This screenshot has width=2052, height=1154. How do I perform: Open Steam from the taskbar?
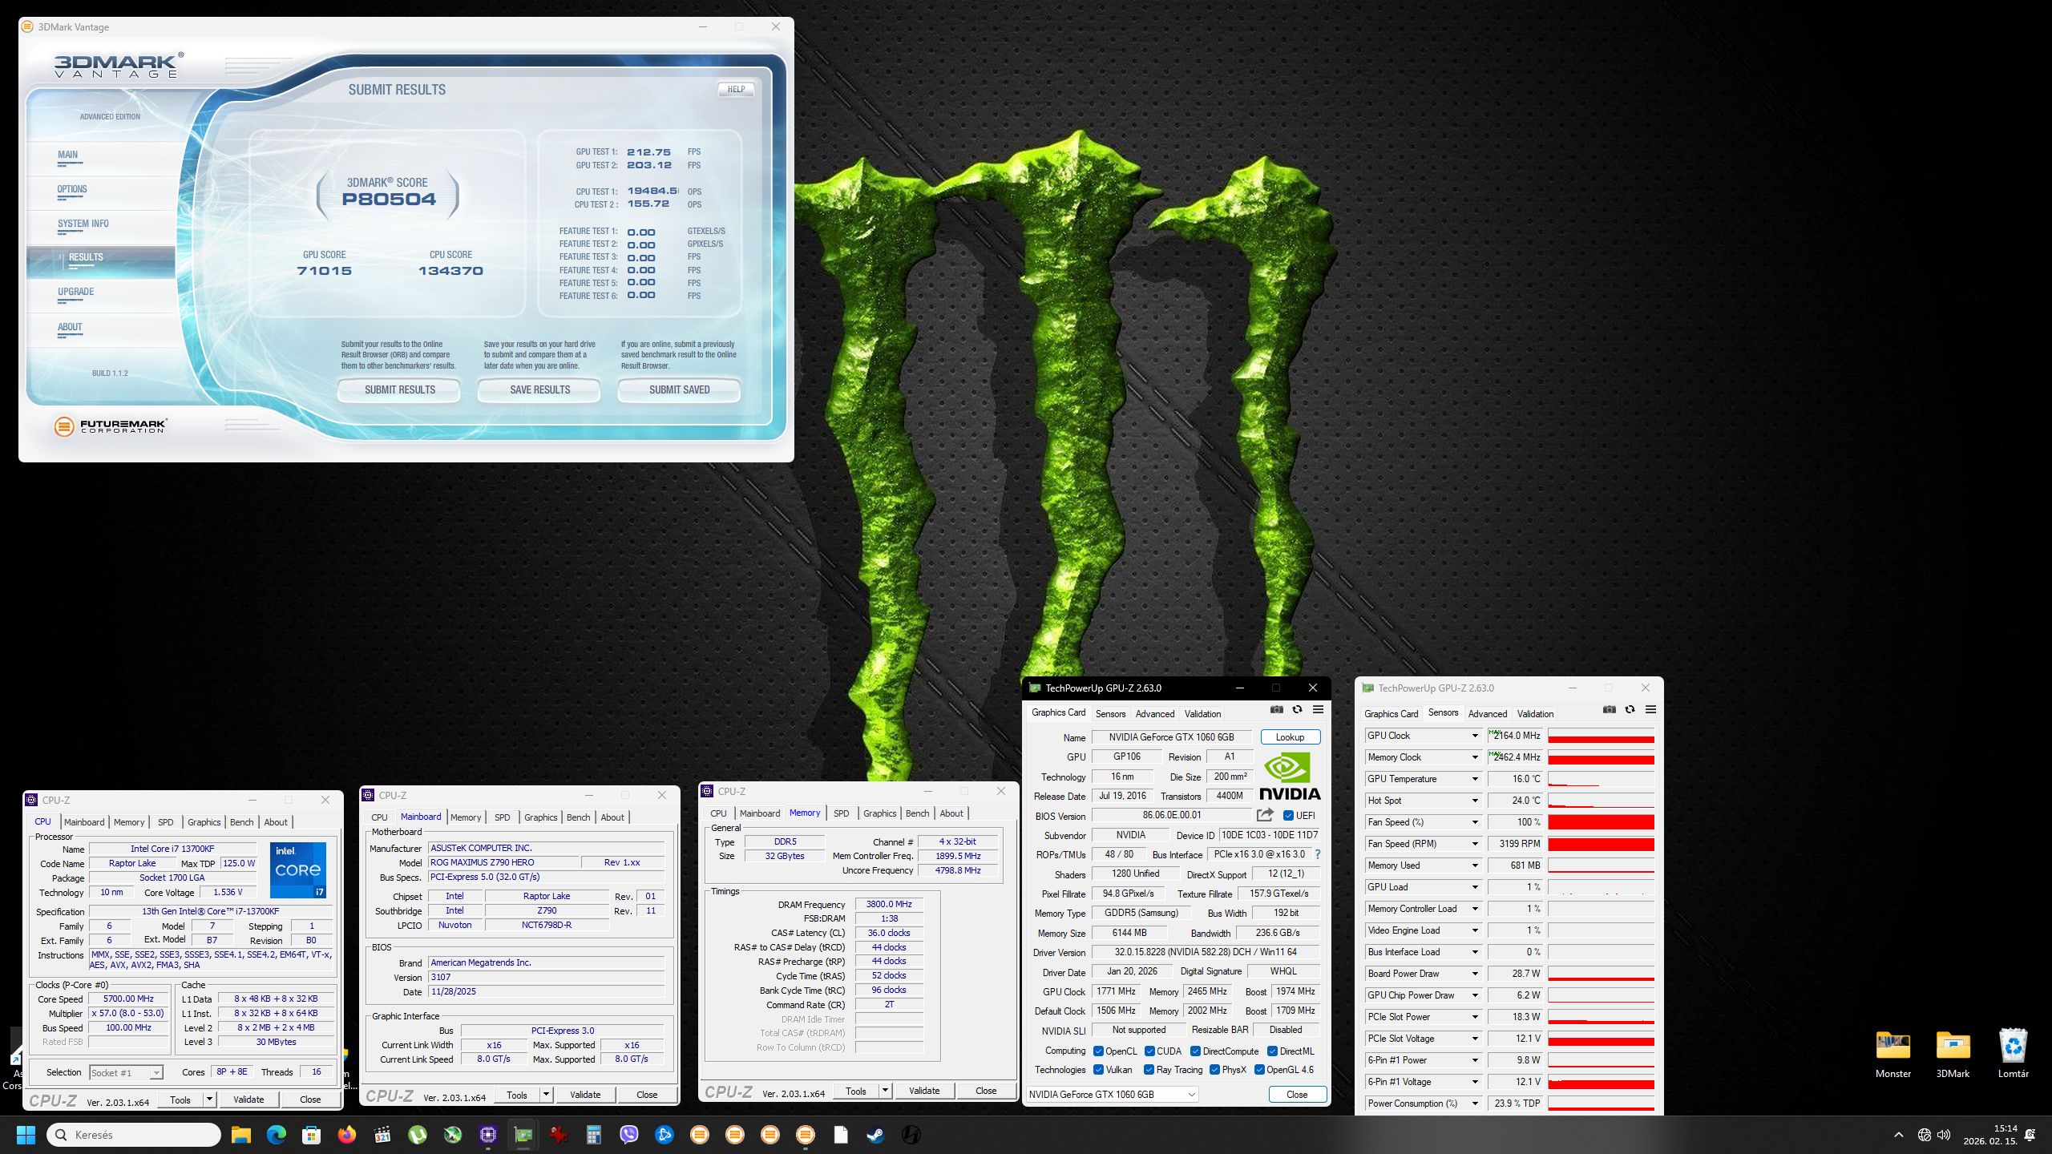click(875, 1135)
